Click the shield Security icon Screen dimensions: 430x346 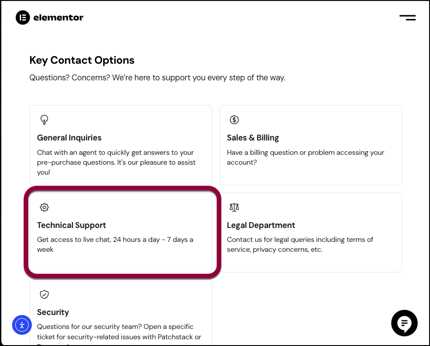44,294
